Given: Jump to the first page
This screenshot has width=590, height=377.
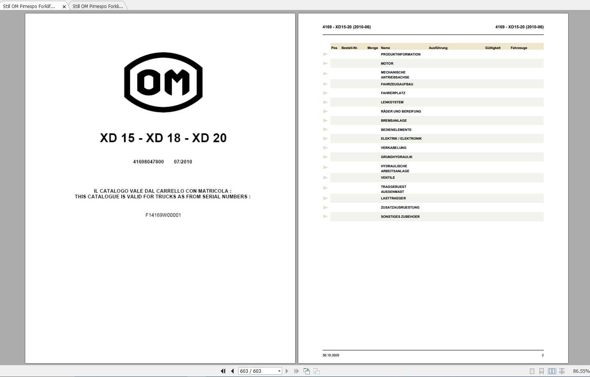Looking at the screenshot, I should (x=223, y=371).
